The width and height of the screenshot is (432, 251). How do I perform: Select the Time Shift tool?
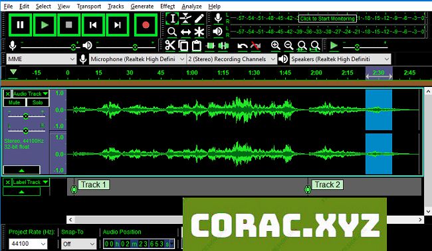185,32
